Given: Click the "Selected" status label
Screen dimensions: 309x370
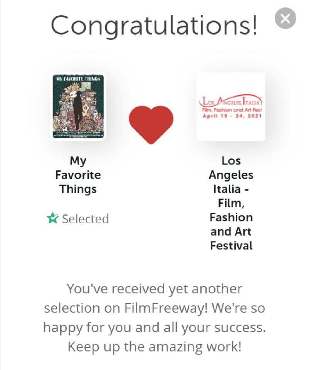Looking at the screenshot, I should [85, 219].
